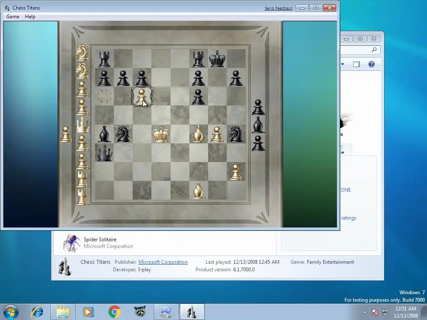Select the black bishop on the left file

click(104, 134)
